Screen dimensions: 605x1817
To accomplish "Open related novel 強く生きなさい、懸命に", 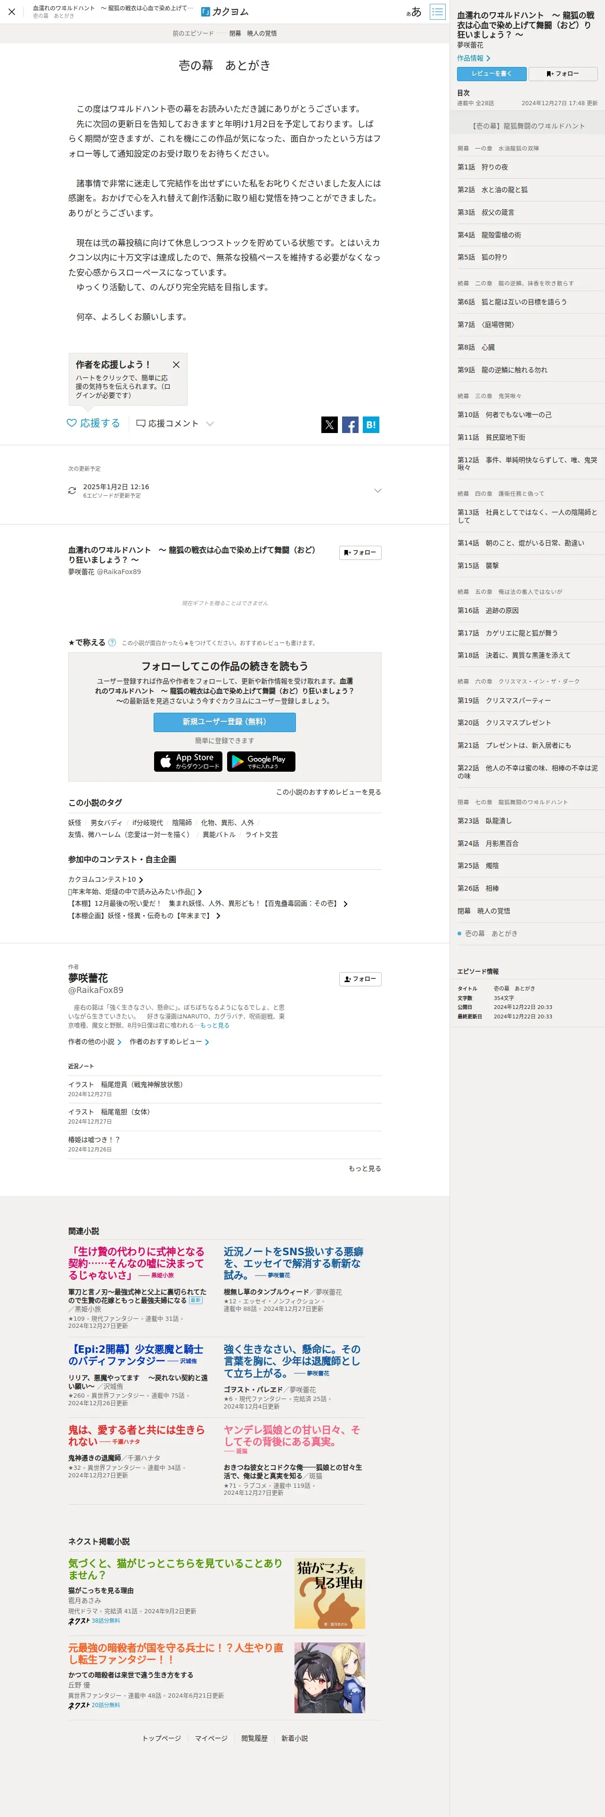I will tap(292, 1361).
